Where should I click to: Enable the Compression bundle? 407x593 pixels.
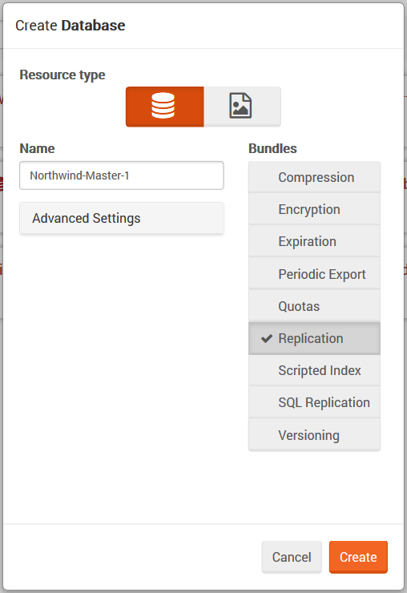[x=314, y=177]
